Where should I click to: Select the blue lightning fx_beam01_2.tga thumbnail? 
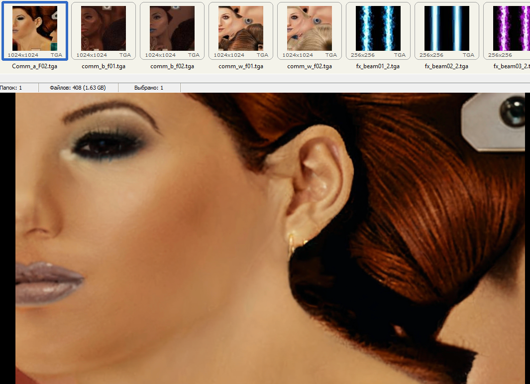[x=378, y=28]
